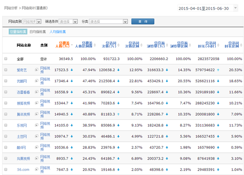244x175 pixels.
Task: Open the date range picker arrow
Action: [x=236, y=8]
